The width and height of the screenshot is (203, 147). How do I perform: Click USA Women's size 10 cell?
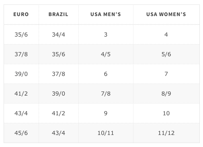166,113
